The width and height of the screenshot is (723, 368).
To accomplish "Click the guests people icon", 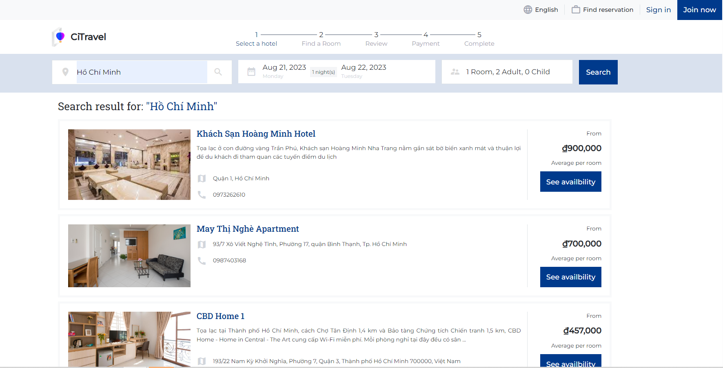I will pyautogui.click(x=455, y=72).
